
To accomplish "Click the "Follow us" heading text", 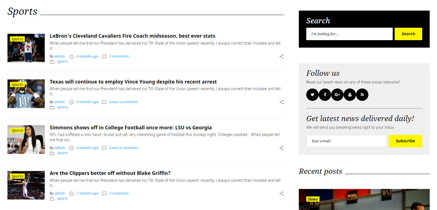I will click(323, 73).
